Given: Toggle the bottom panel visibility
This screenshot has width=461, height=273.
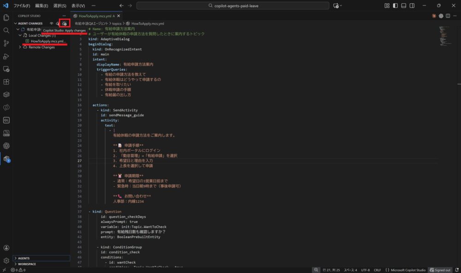Looking at the screenshot, I should [404, 6].
